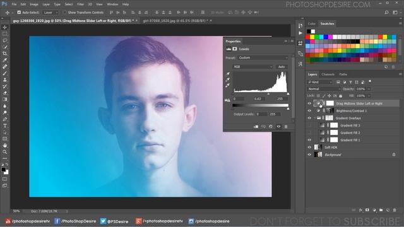Open the Normal blend mode dropdown
The width and height of the screenshot is (404, 227).
(324, 89)
